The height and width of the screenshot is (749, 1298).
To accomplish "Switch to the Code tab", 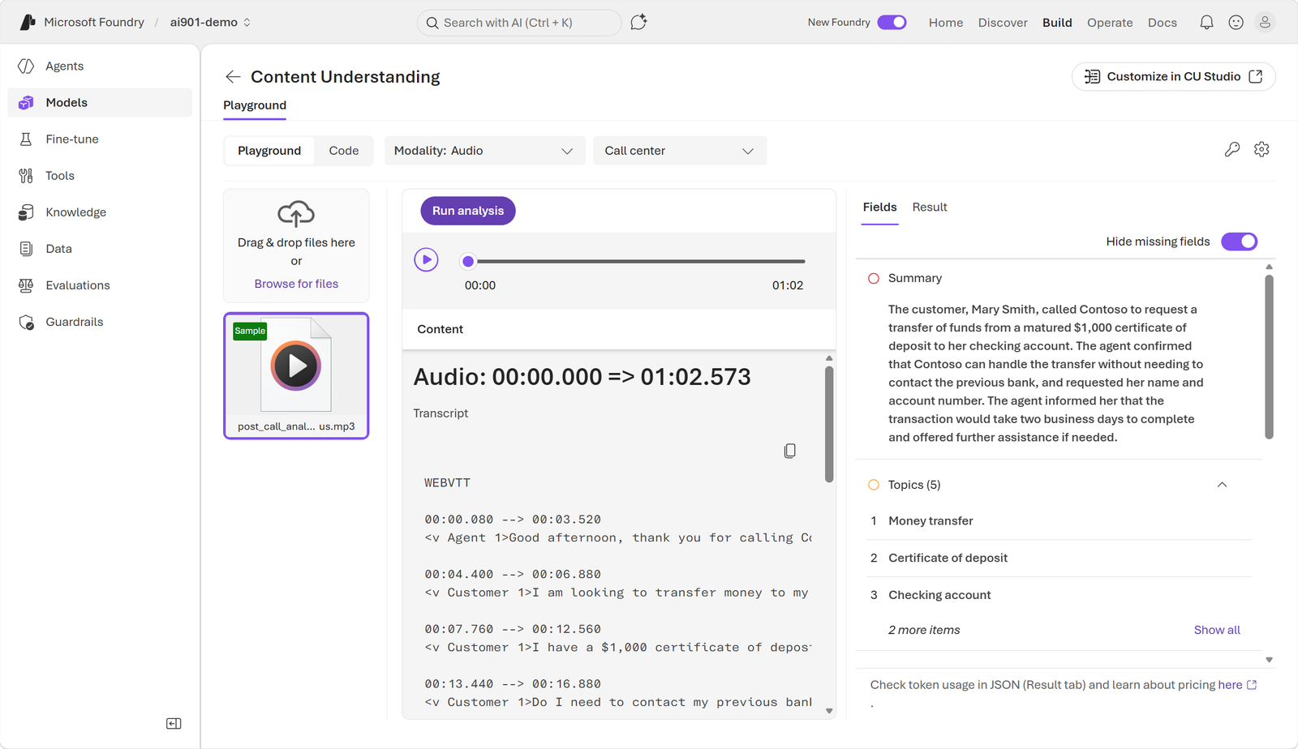I will click(344, 151).
